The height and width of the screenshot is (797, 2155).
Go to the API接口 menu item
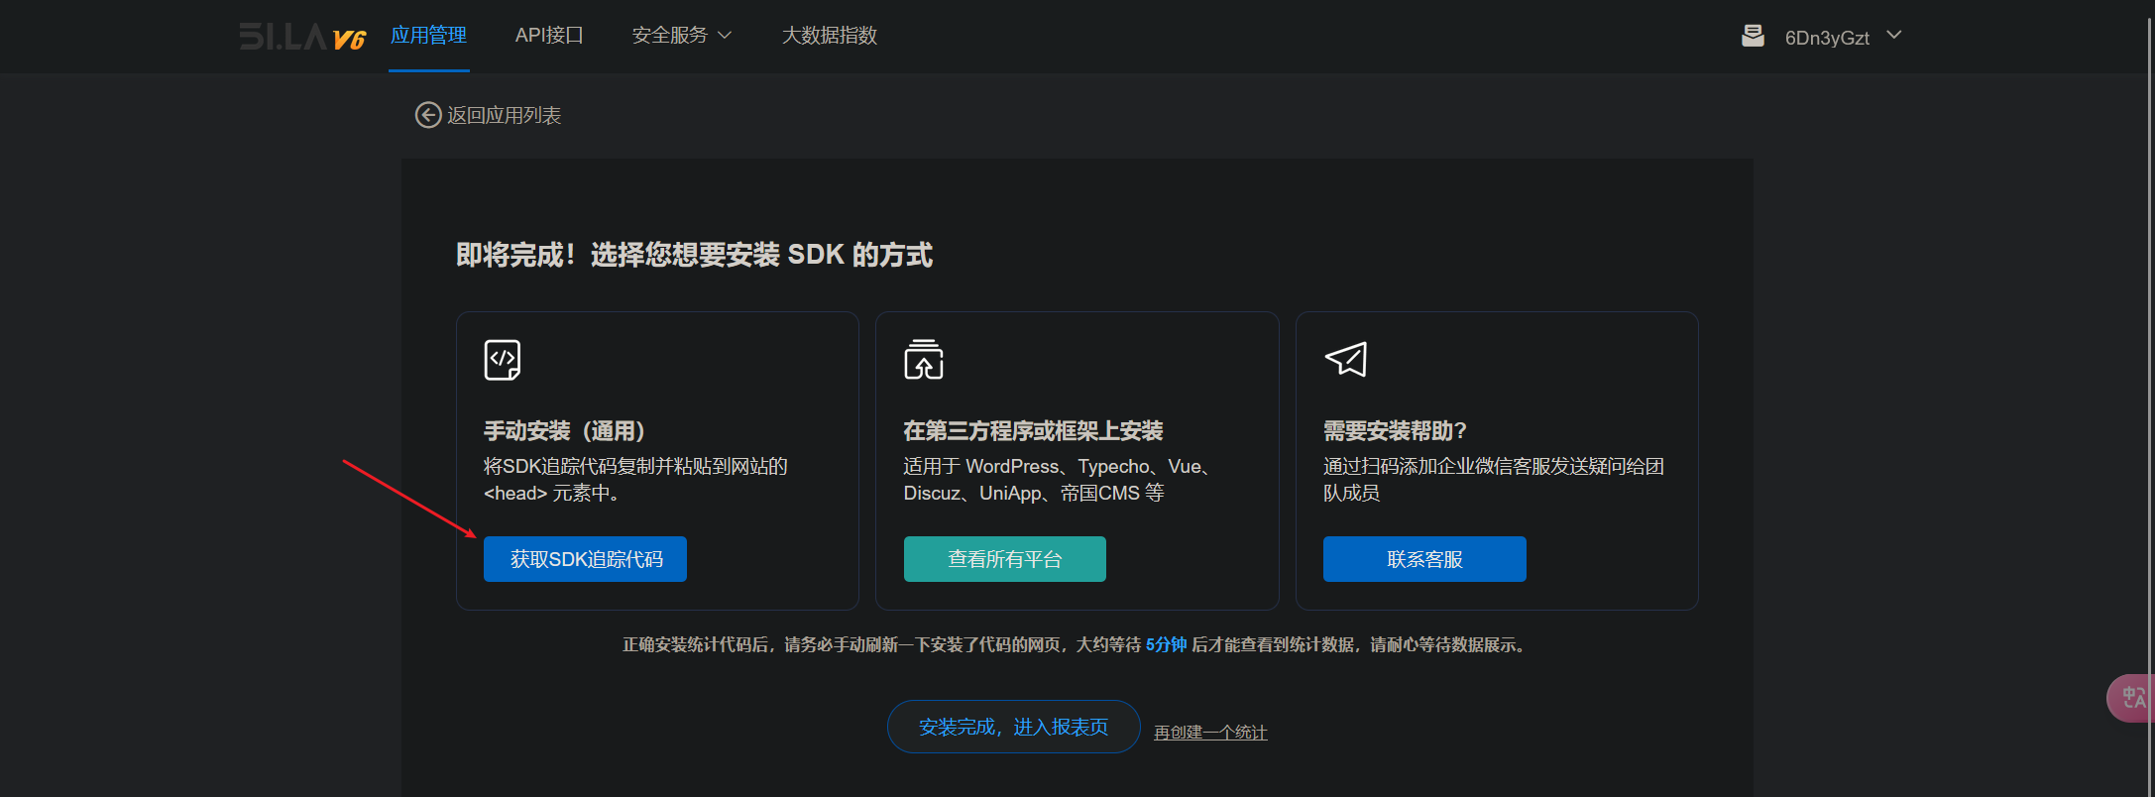tap(549, 36)
